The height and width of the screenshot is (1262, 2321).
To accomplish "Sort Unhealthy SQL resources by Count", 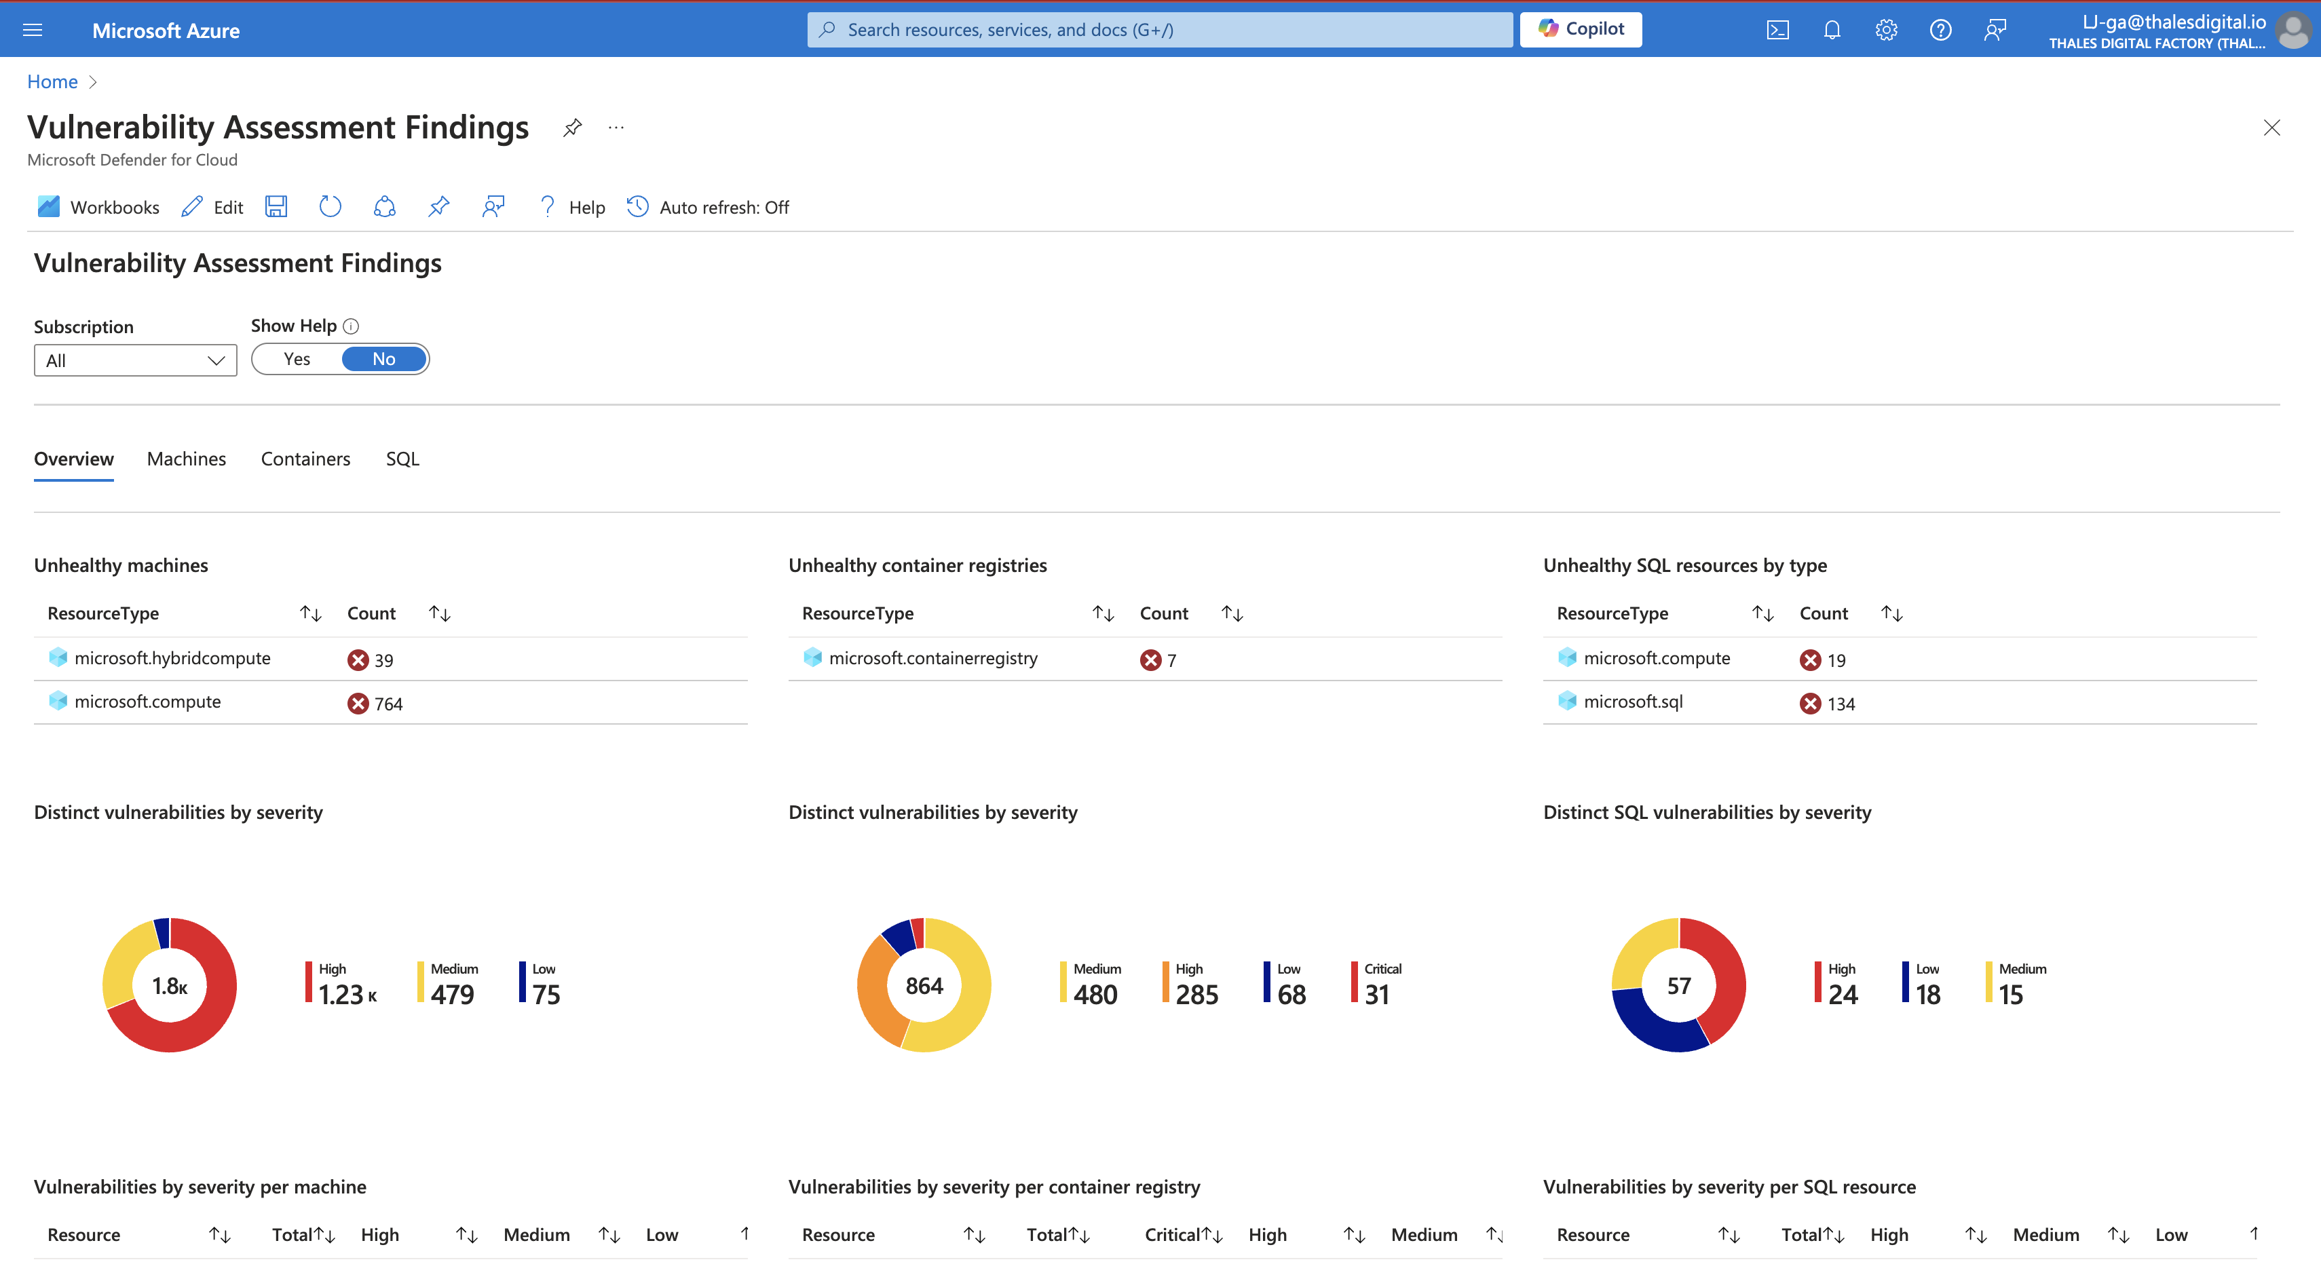I will tap(1891, 613).
